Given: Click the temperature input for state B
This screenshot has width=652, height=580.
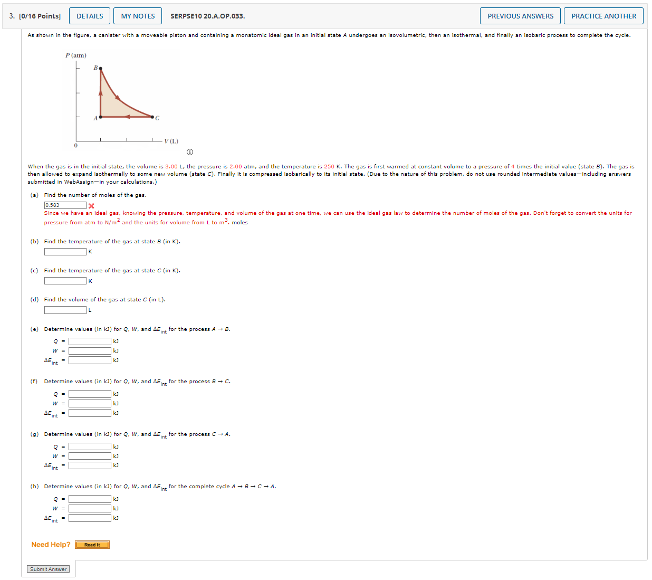Looking at the screenshot, I should 65,251.
